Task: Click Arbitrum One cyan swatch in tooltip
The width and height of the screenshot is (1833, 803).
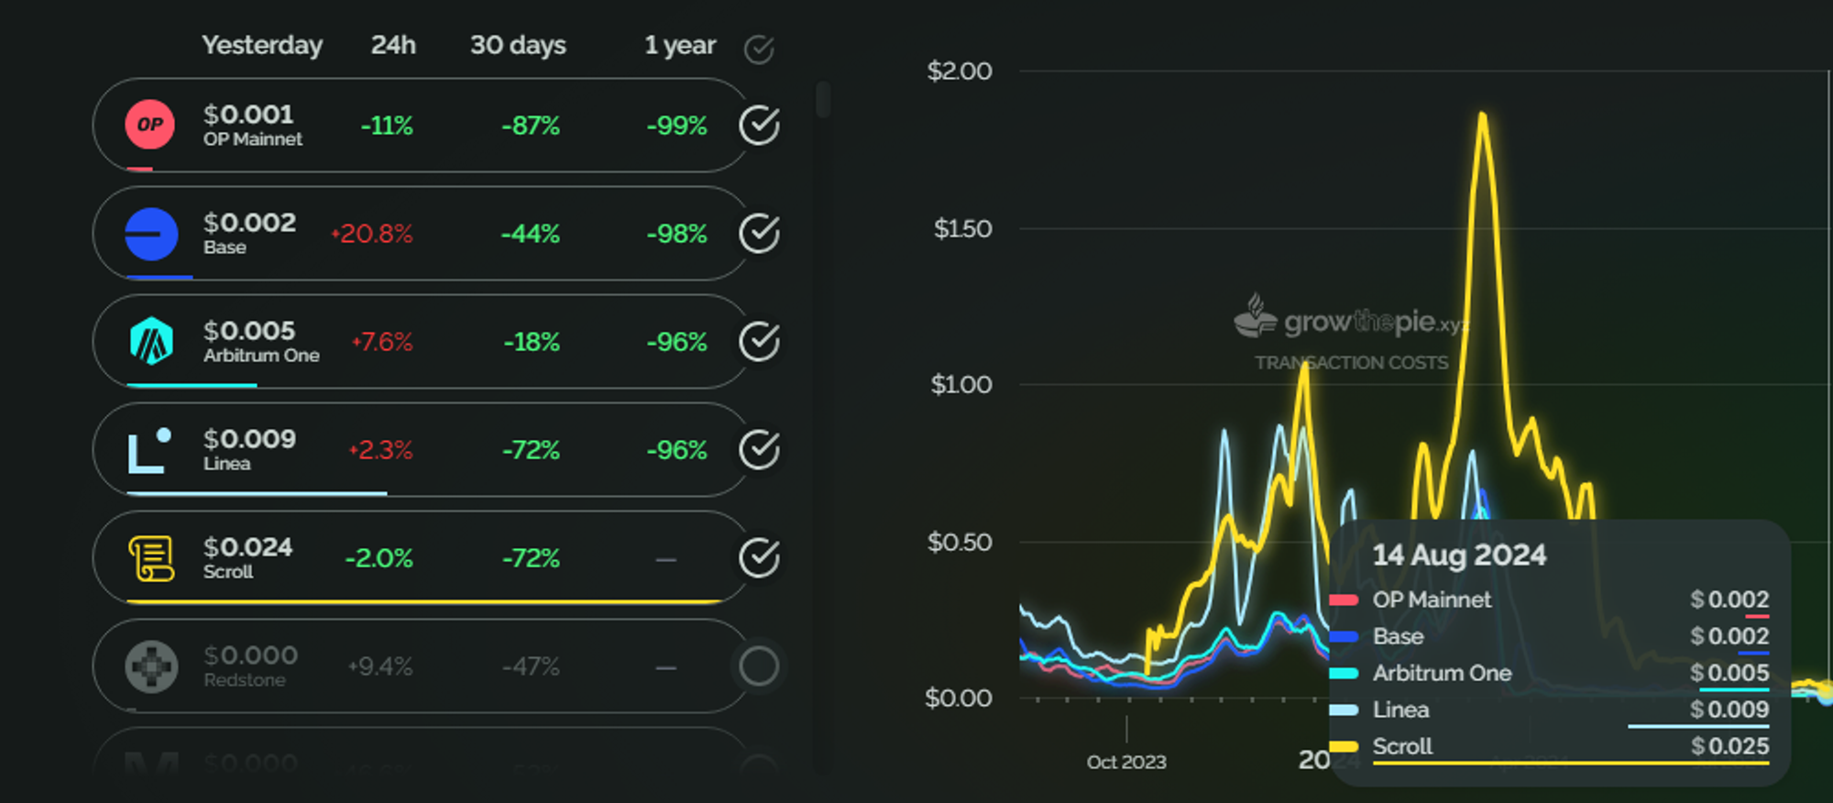Action: 1344,674
